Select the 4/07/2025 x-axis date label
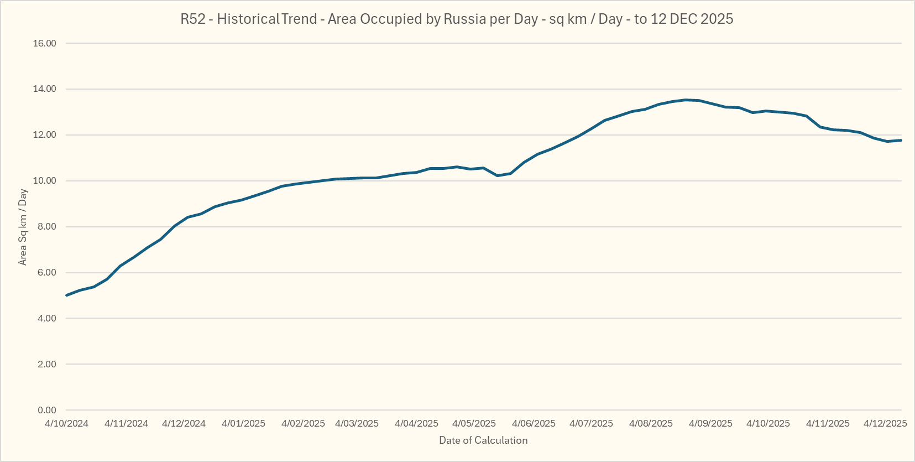The width and height of the screenshot is (915, 462). tap(591, 423)
